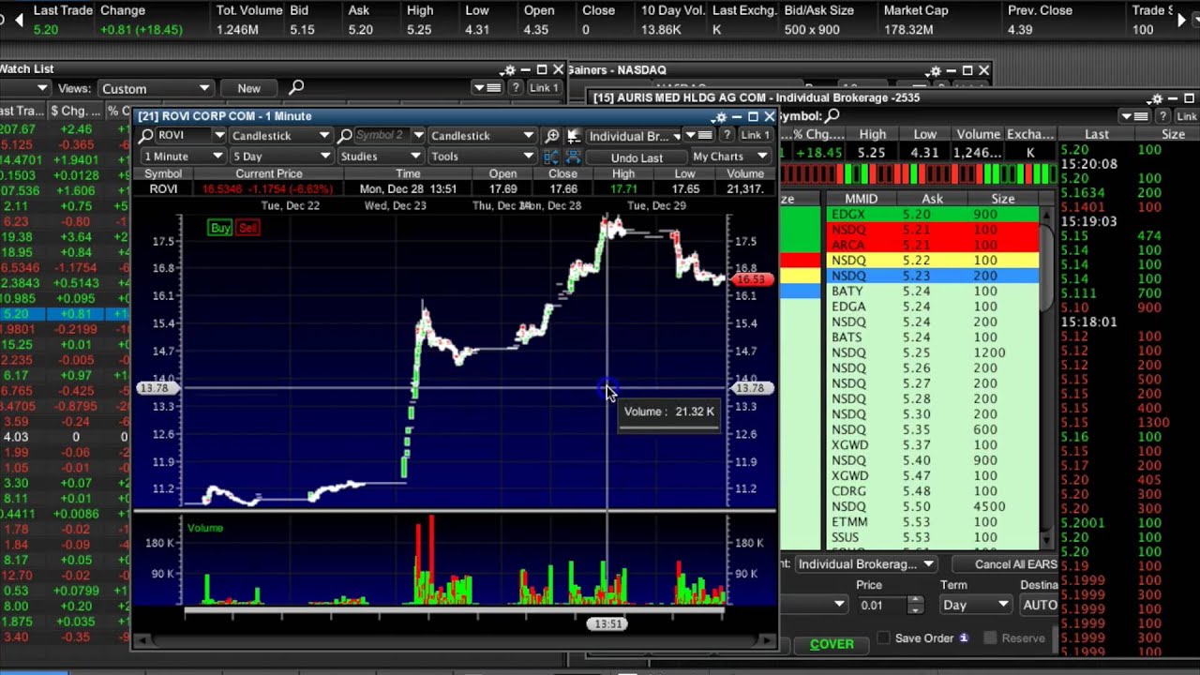Click the Last column header in time and sales
The height and width of the screenshot is (675, 1200).
pos(1096,134)
